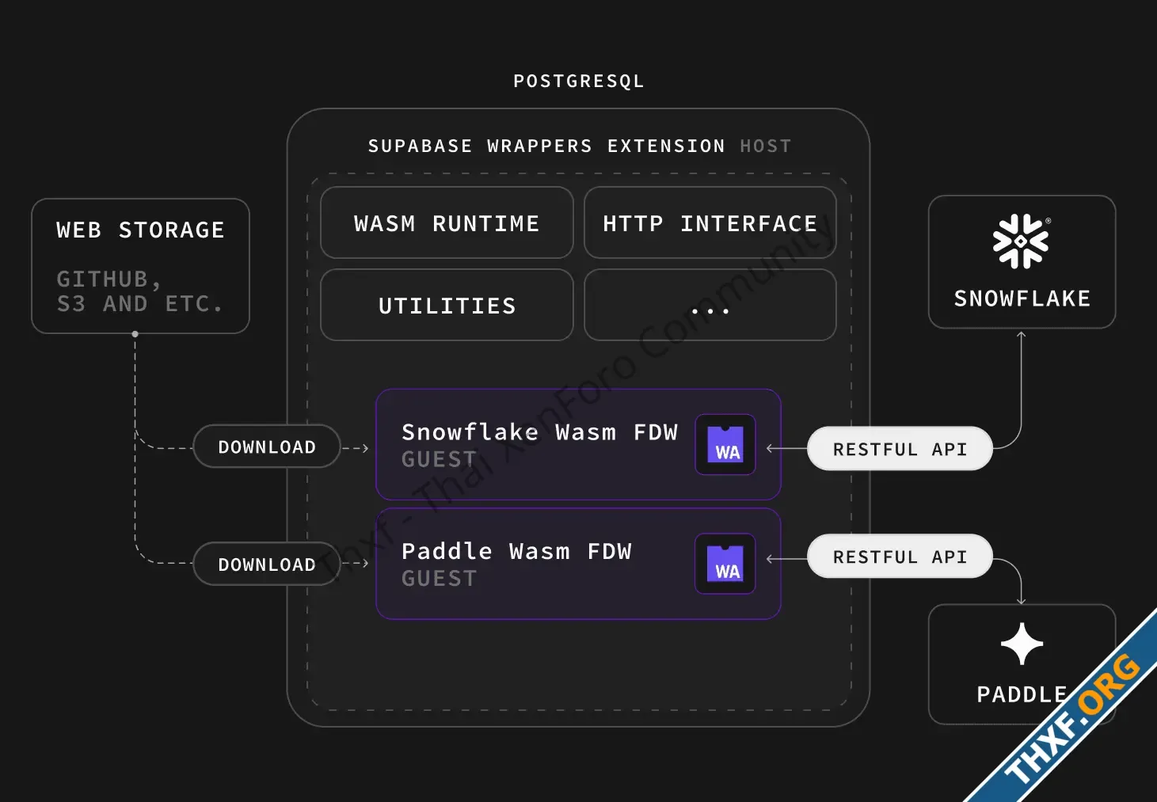
Task: Click the RESTFUL API pill linked to Snowflake
Action: click(900, 449)
